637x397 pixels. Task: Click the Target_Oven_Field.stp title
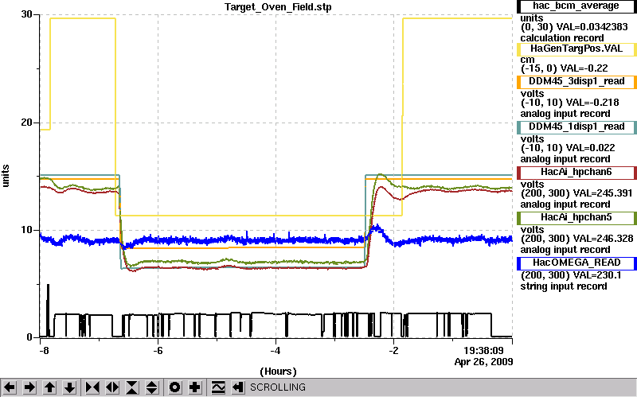pyautogui.click(x=278, y=7)
